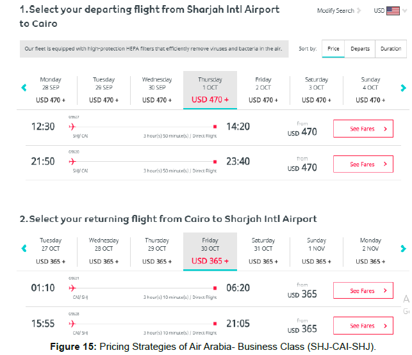This screenshot has height=355, width=412.
Task: Select Wednesday 28 OCT returning date
Action: pyautogui.click(x=104, y=251)
